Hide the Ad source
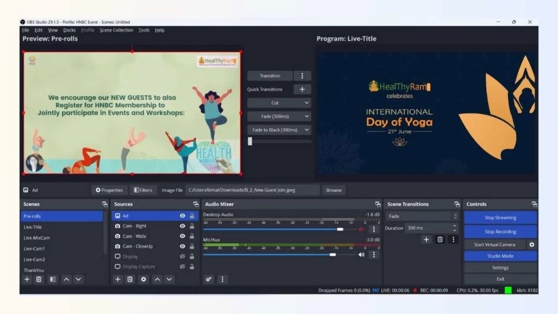Viewport: 558px width, 314px height. coord(182,216)
